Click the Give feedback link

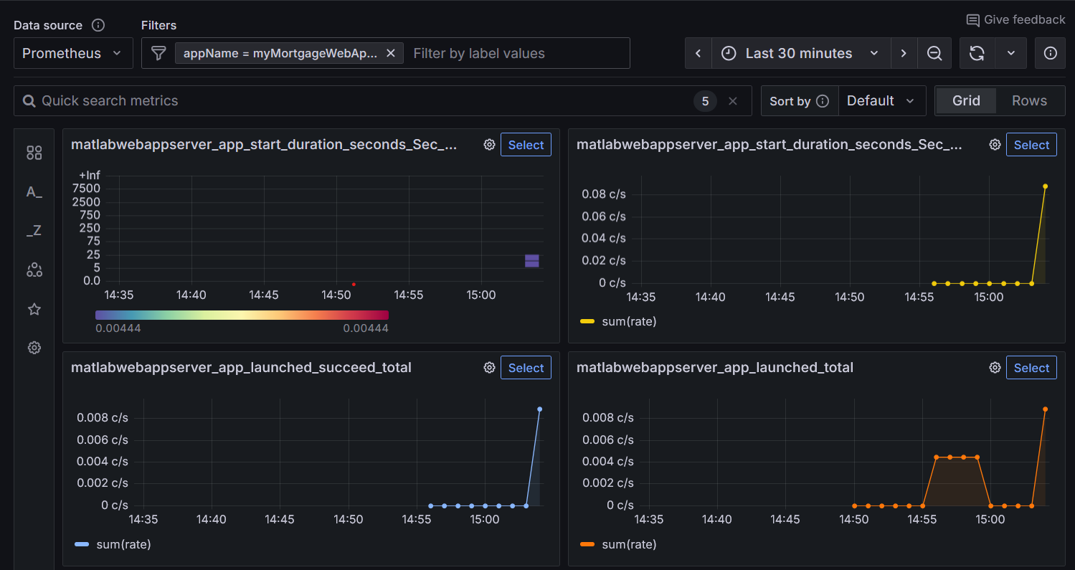pos(1015,19)
